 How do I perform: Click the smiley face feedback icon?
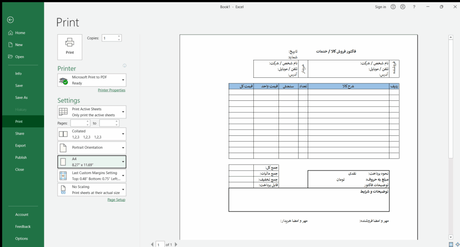coord(393,7)
